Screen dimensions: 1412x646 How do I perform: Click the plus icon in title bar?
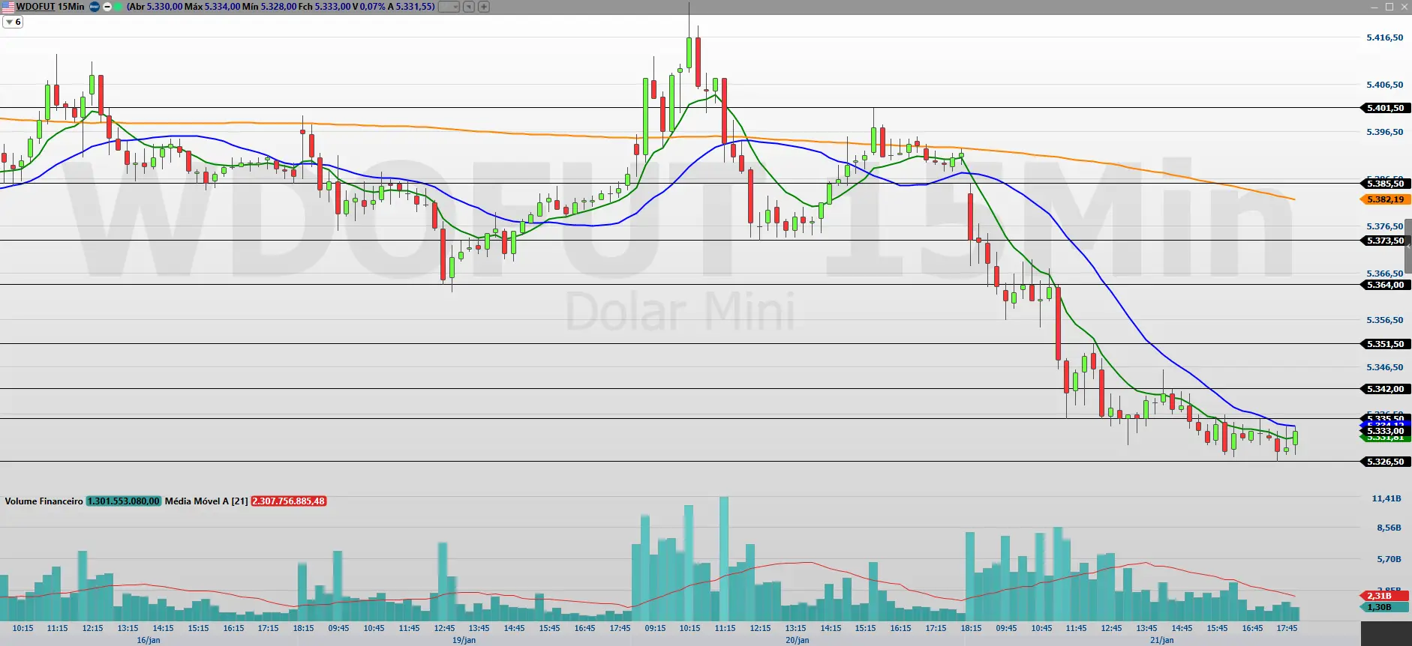(484, 7)
